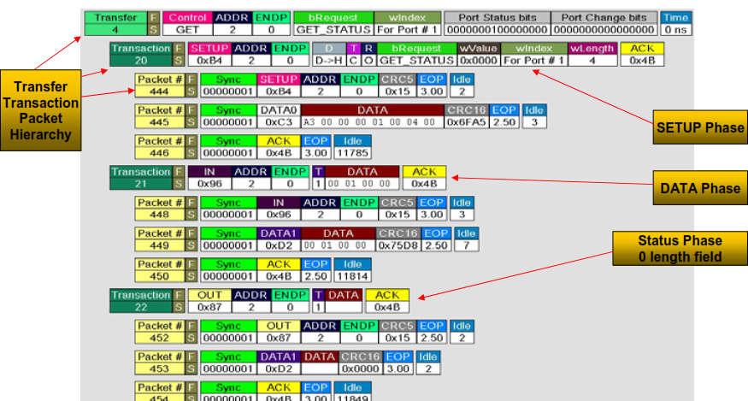Collapse Transaction 21 header cell
The height and width of the screenshot is (401, 748).
pyautogui.click(x=141, y=178)
